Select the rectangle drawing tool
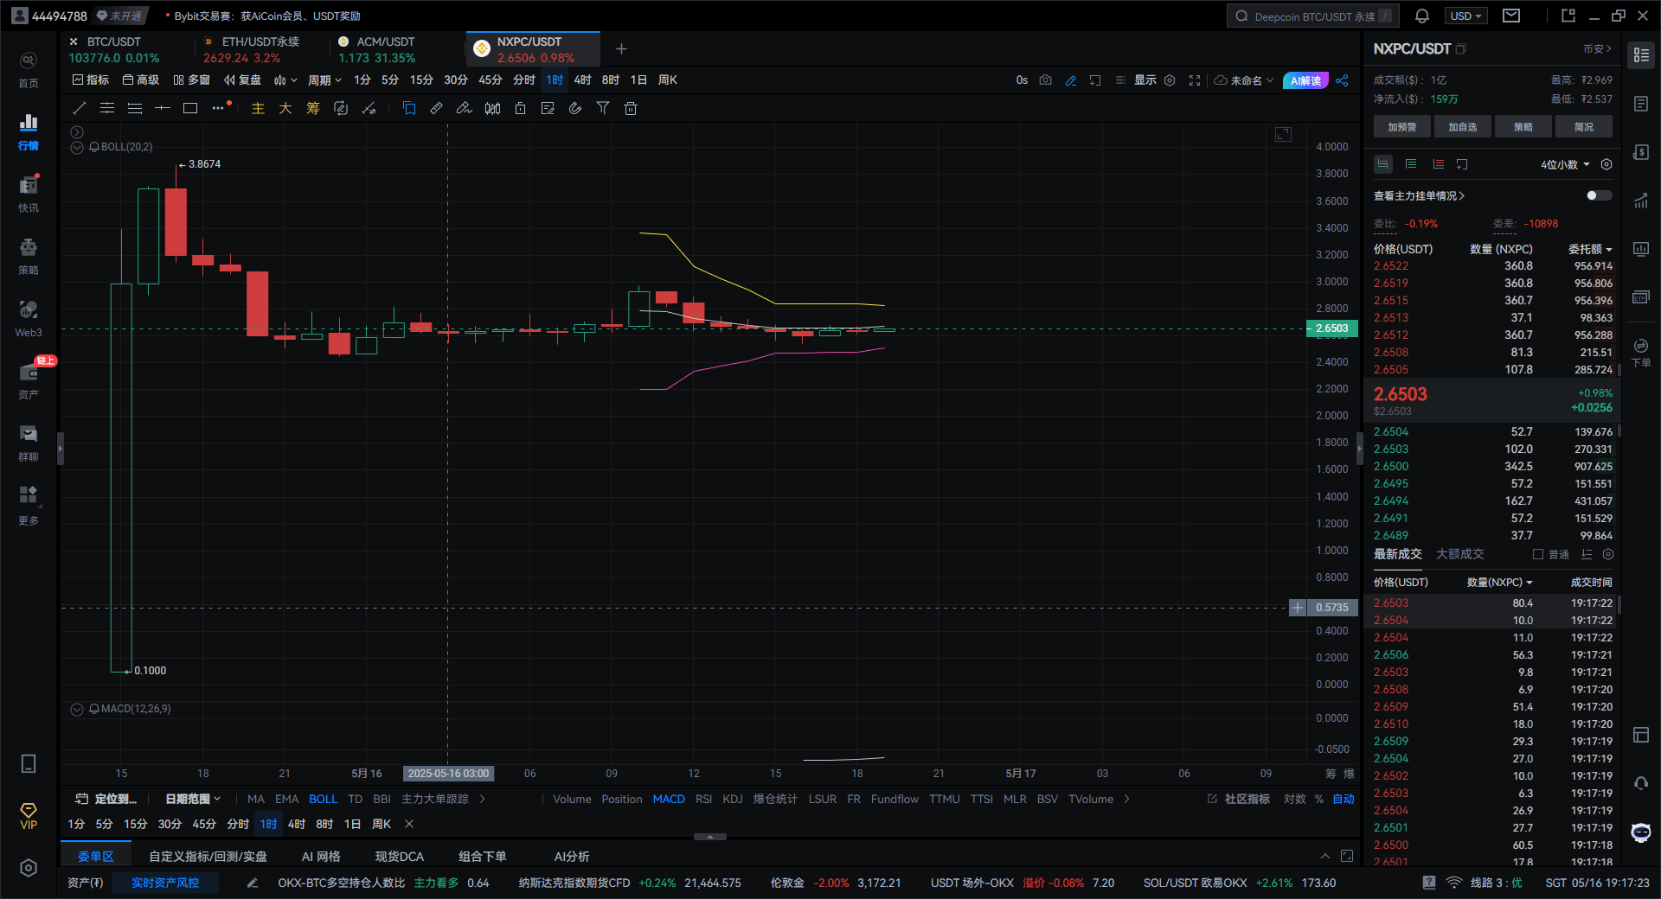Screen dimensions: 1661x899 tap(190, 108)
